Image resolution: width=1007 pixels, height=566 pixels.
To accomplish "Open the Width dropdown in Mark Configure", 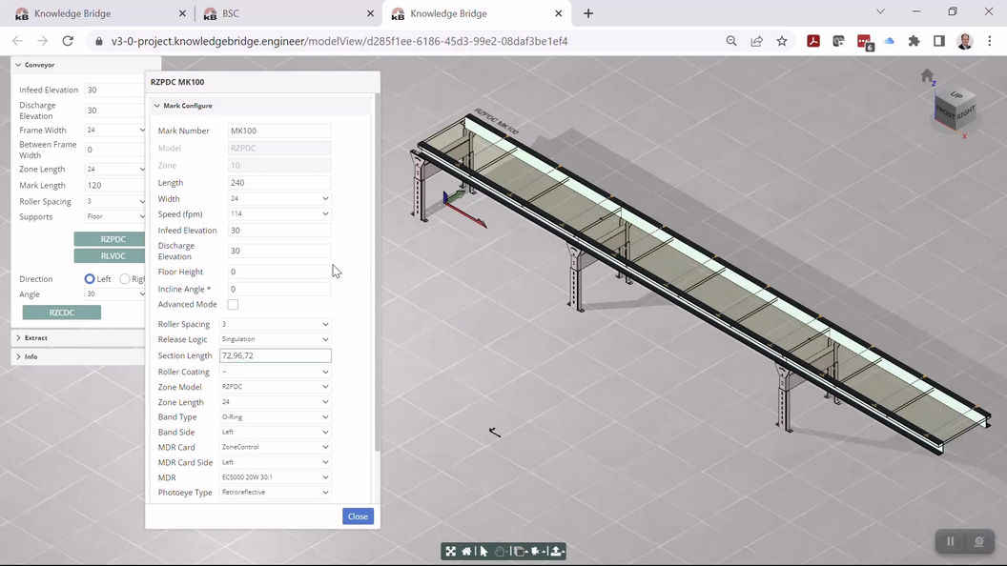I will click(x=279, y=199).
